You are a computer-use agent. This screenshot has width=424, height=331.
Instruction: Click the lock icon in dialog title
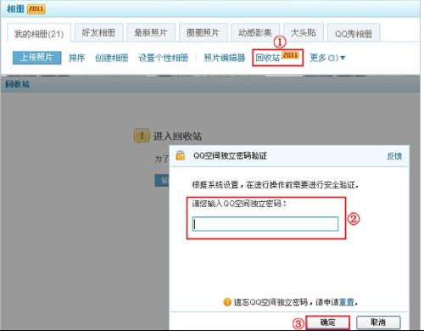pos(181,155)
